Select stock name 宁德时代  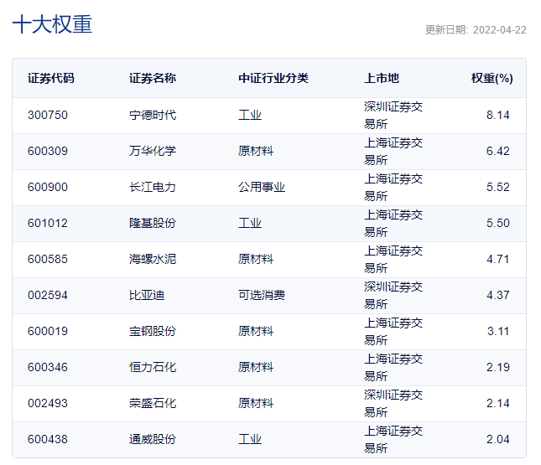153,115
